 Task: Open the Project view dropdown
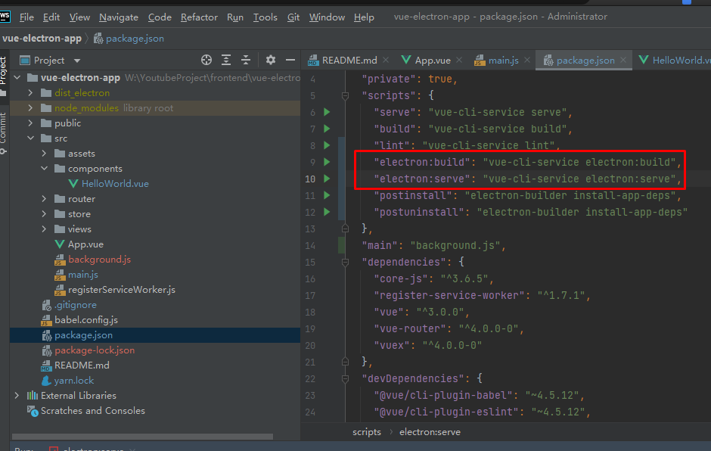click(77, 61)
